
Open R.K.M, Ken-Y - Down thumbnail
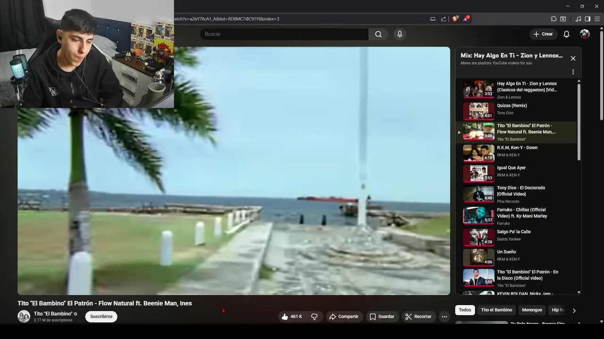[478, 153]
